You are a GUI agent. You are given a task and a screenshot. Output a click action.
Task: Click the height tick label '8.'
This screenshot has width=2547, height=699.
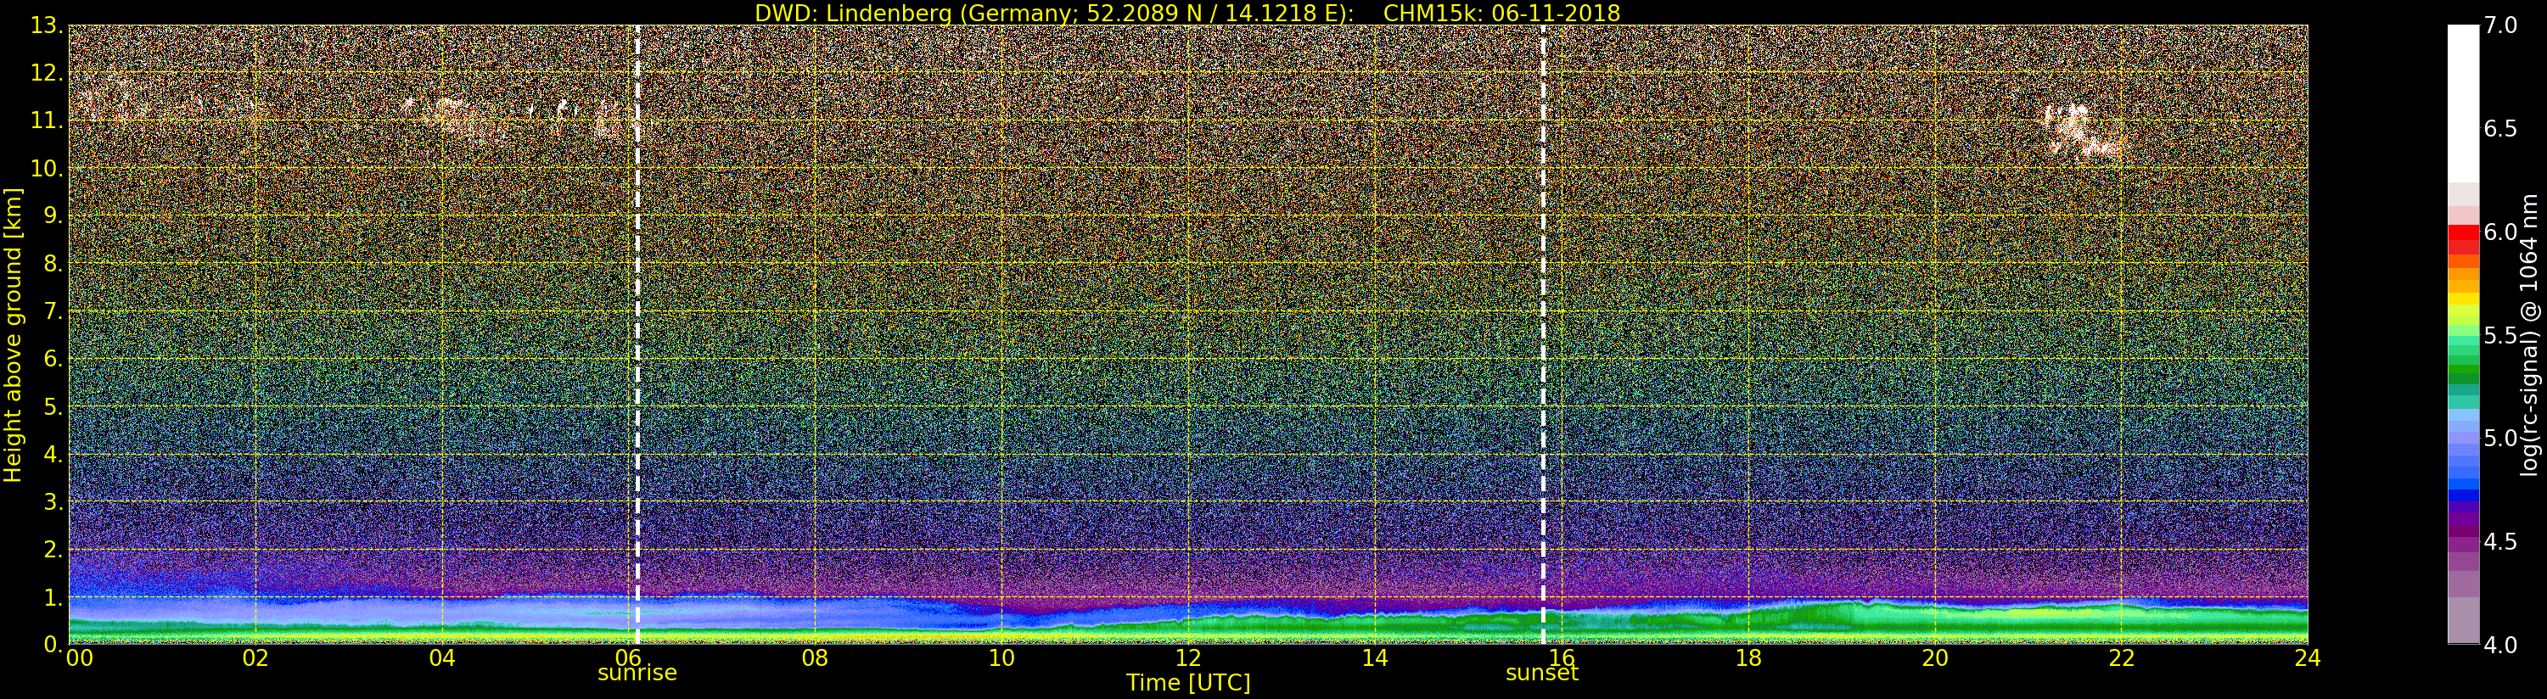(x=53, y=263)
